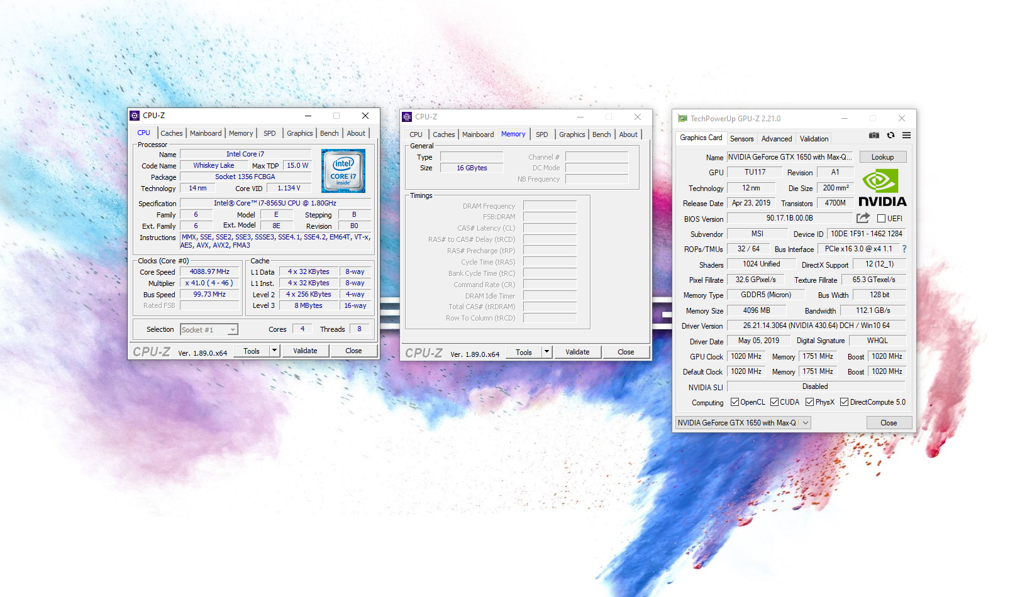Switch to CPU tab in second CPU-Z window
The width and height of the screenshot is (1015, 597).
tap(416, 134)
